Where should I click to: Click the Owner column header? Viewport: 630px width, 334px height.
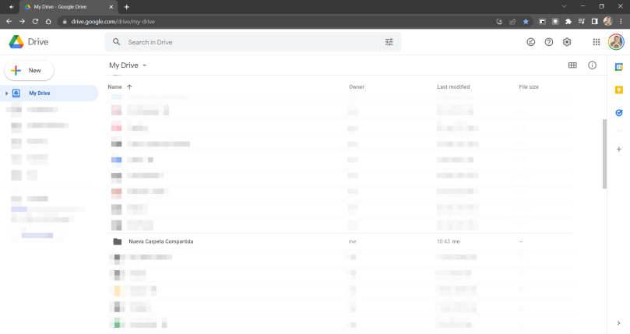point(357,87)
